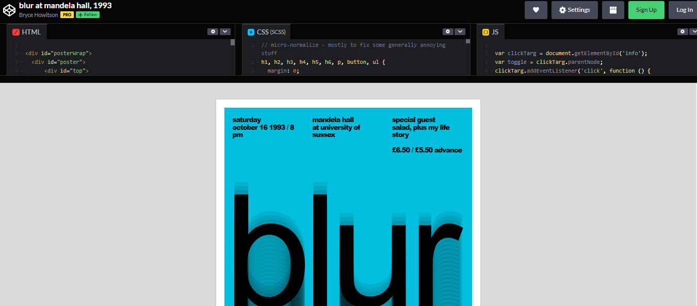
Task: Open HTML editor gear settings
Action: point(213,31)
